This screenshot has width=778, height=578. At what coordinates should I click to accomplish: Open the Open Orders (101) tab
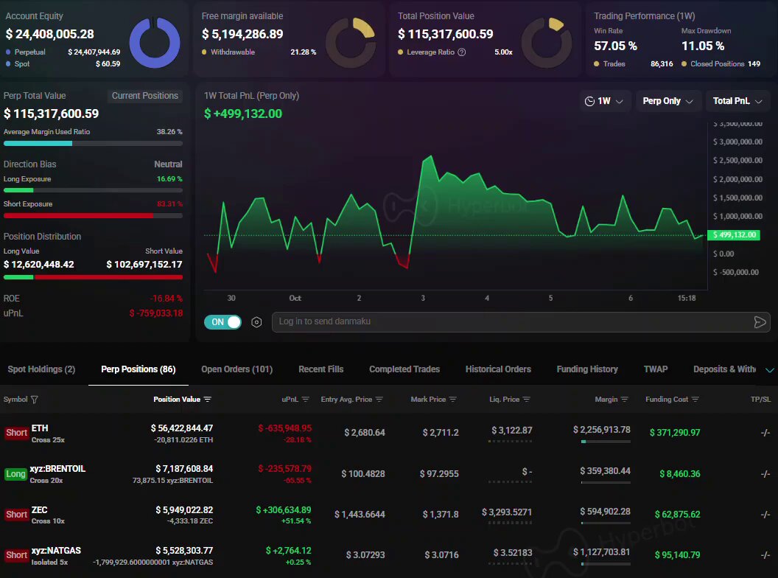(x=237, y=369)
